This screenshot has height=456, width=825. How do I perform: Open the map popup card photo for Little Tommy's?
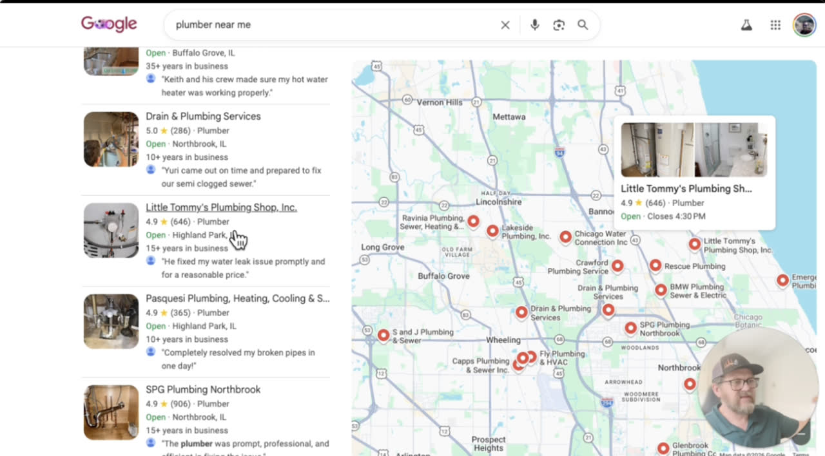(x=694, y=149)
